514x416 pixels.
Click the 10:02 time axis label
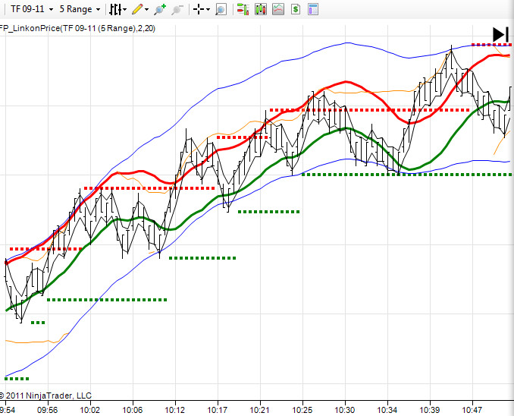coord(89,410)
